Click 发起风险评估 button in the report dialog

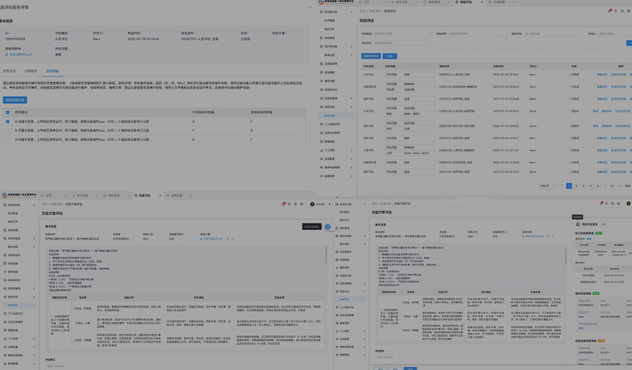[15, 100]
